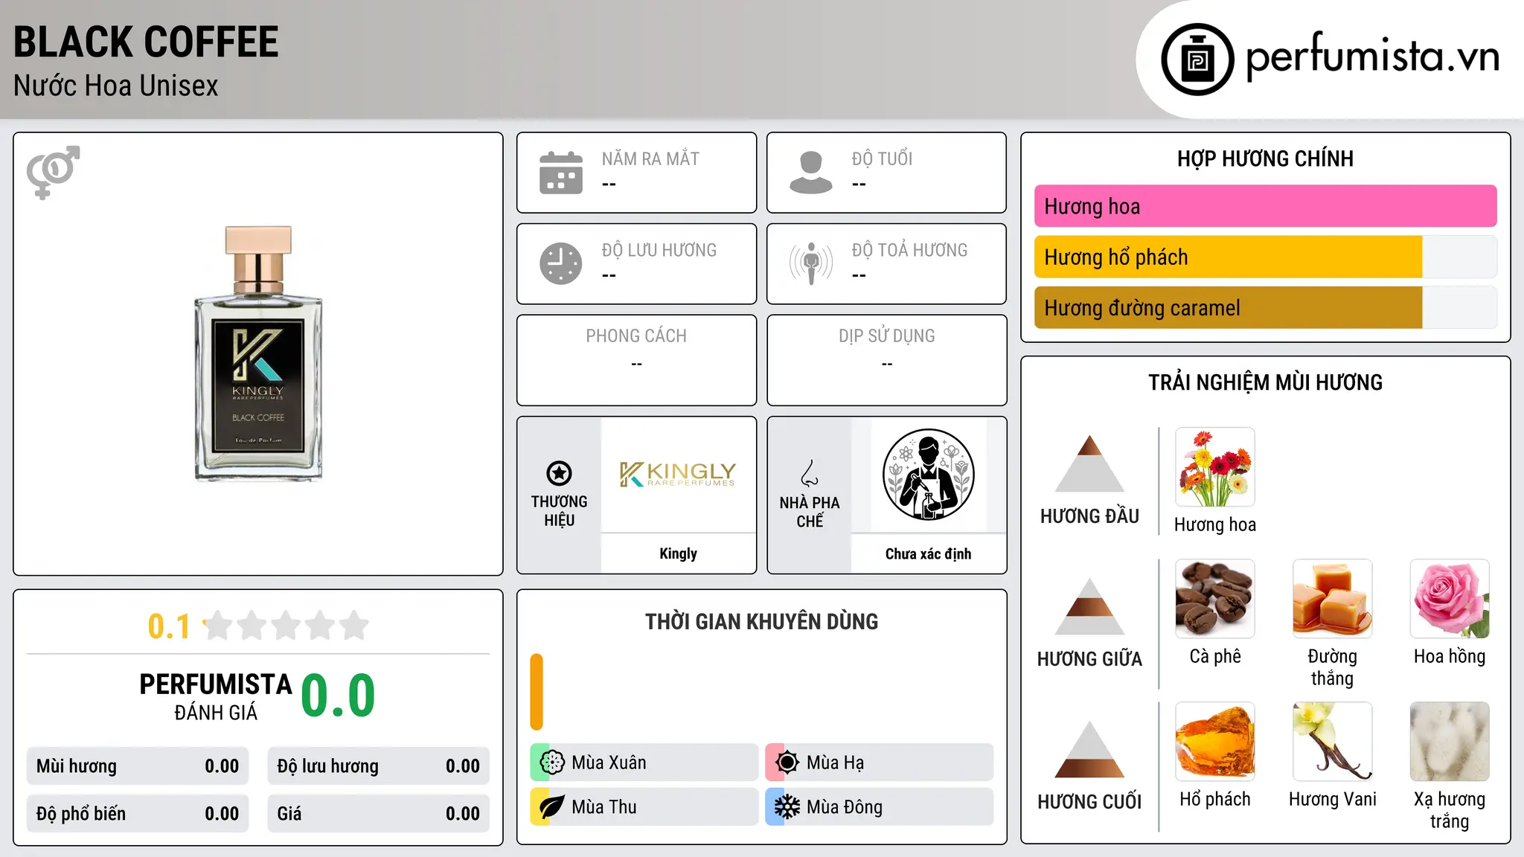
Task: Click the orange seasonal bar above Mùa Xuân
Action: [537, 692]
